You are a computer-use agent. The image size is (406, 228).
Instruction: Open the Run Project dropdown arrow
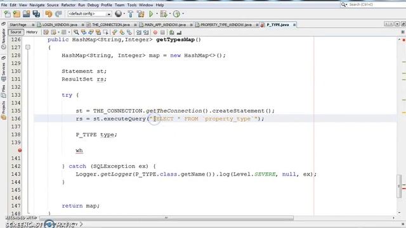(157, 14)
